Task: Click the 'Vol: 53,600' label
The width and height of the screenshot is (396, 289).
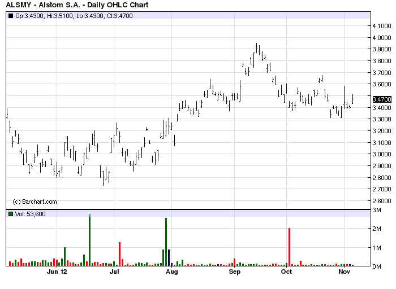Action: point(31,214)
